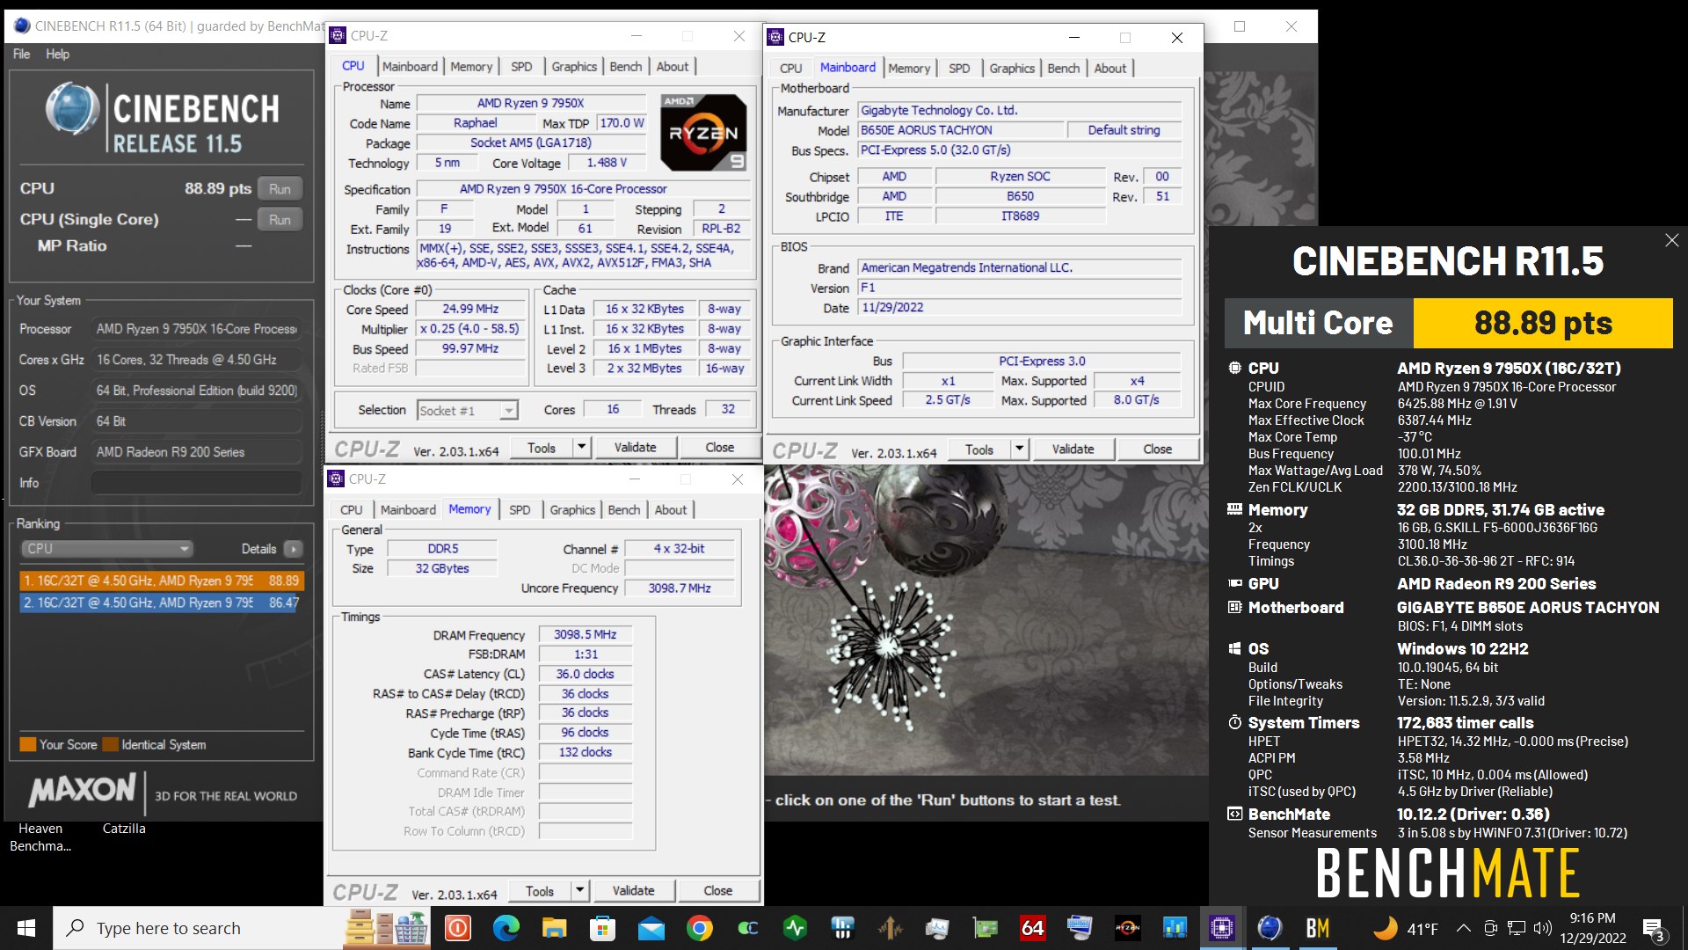
Task: Open the SPD tab in top-left CPU-Z
Action: (x=521, y=67)
